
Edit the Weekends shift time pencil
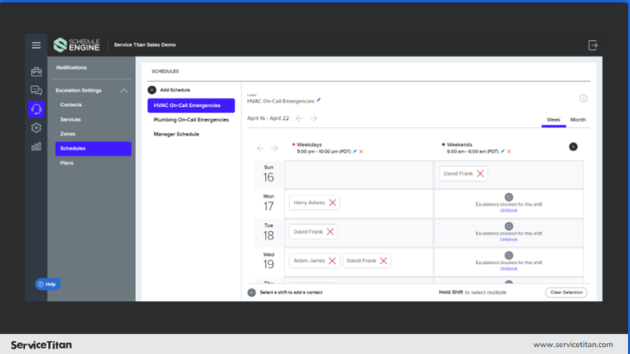point(503,151)
